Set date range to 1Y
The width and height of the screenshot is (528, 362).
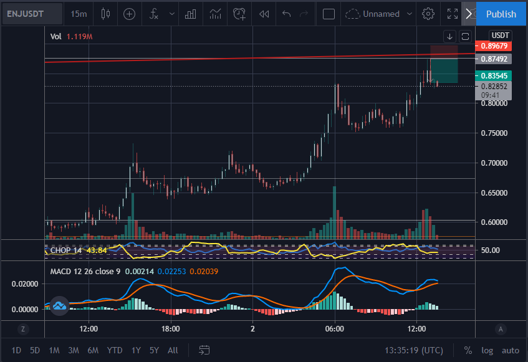tap(136, 350)
